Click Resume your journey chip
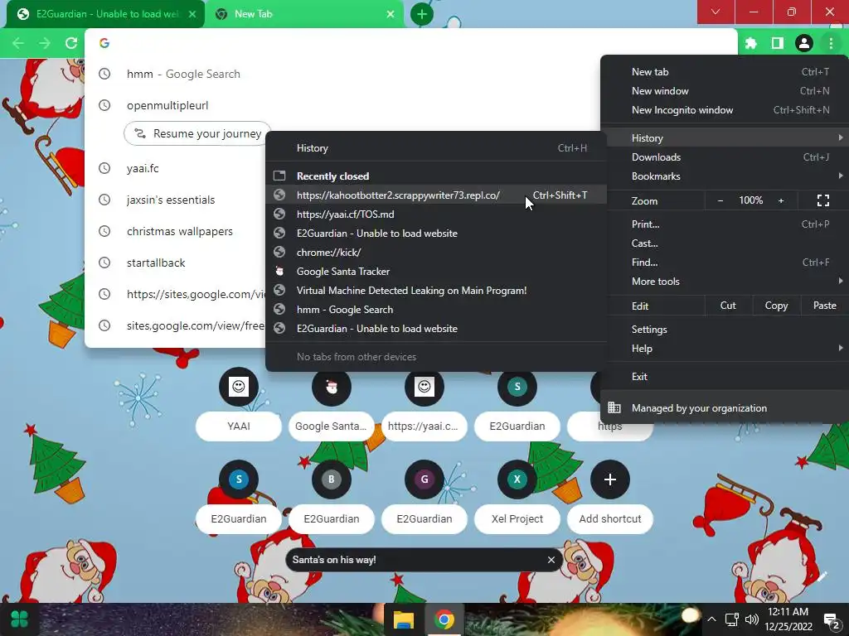This screenshot has width=849, height=636. (x=197, y=133)
